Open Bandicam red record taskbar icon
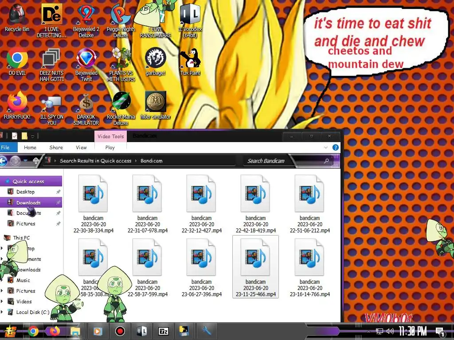 click(120, 331)
